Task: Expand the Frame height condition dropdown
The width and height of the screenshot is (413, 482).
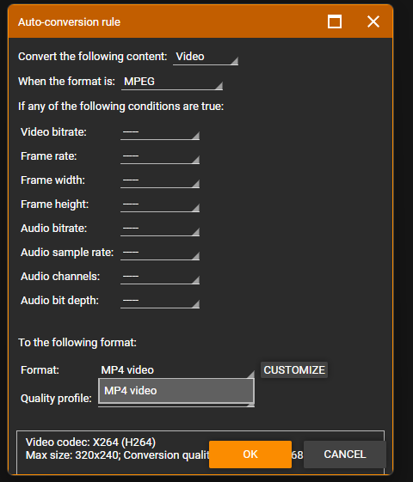Action: click(x=160, y=204)
